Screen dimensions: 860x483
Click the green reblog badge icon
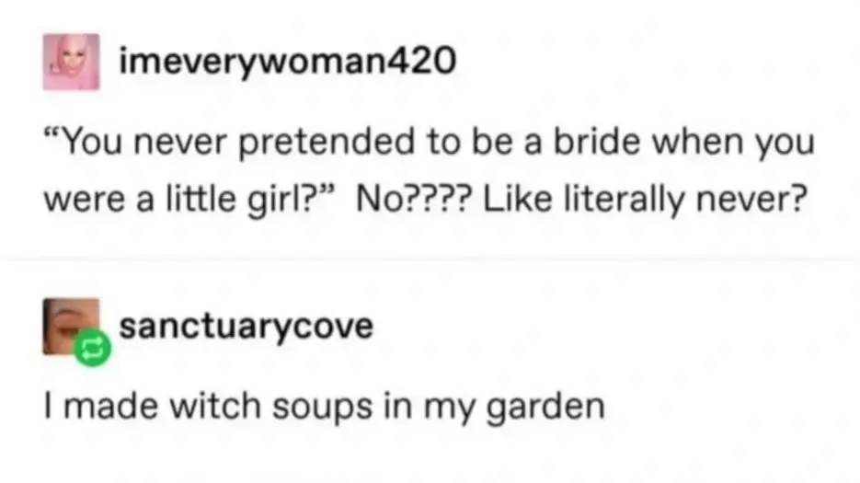pos(93,348)
